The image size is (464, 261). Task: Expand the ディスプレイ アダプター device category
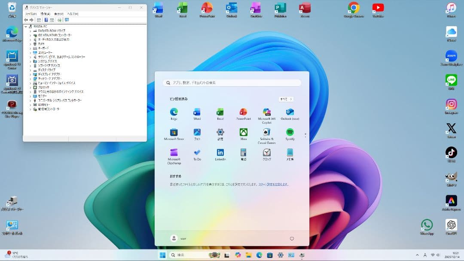click(x=30, y=74)
